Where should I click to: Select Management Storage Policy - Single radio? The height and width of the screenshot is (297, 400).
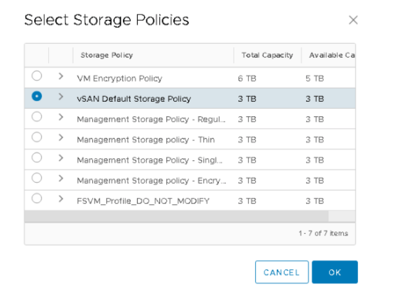36,158
